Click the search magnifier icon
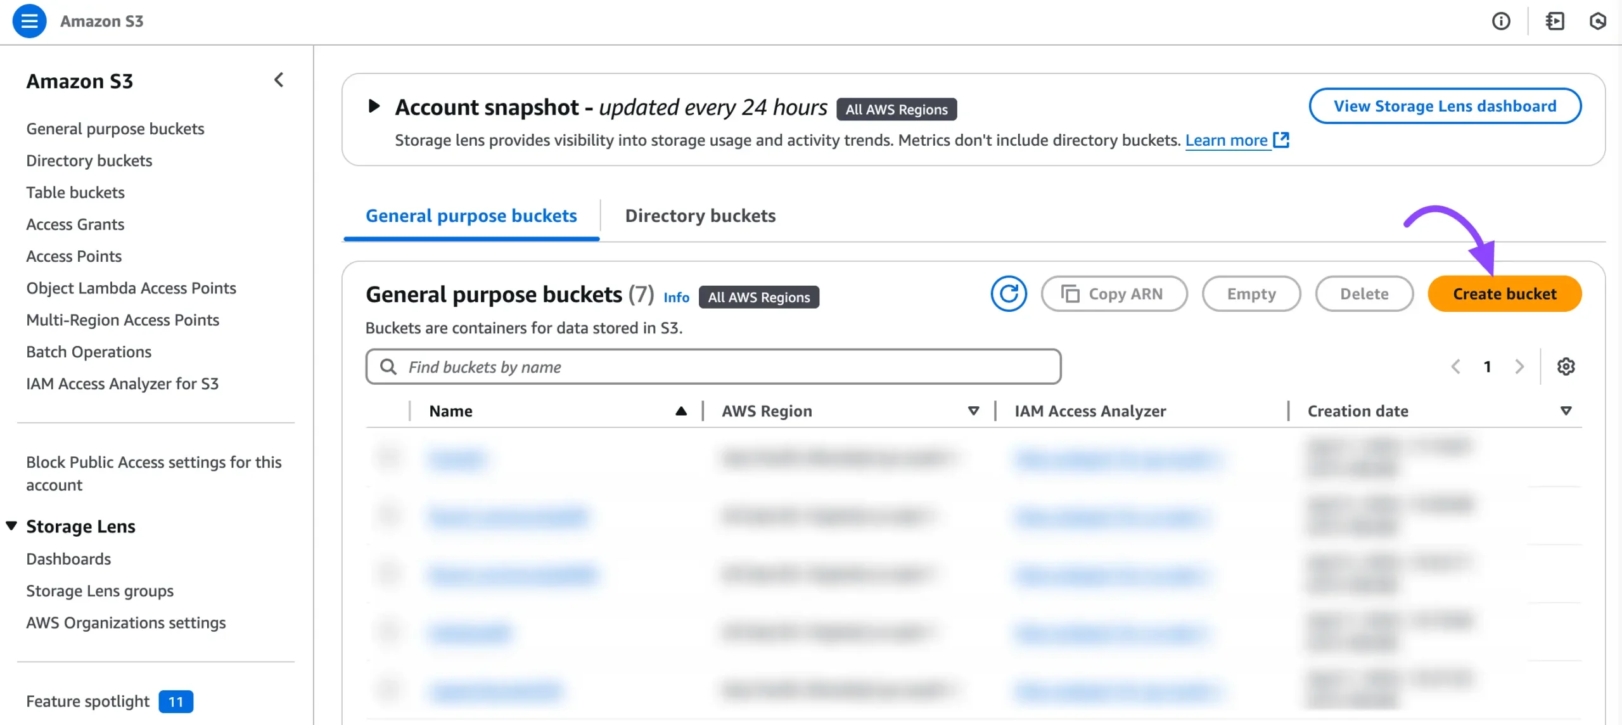The height and width of the screenshot is (725, 1622). (x=388, y=366)
